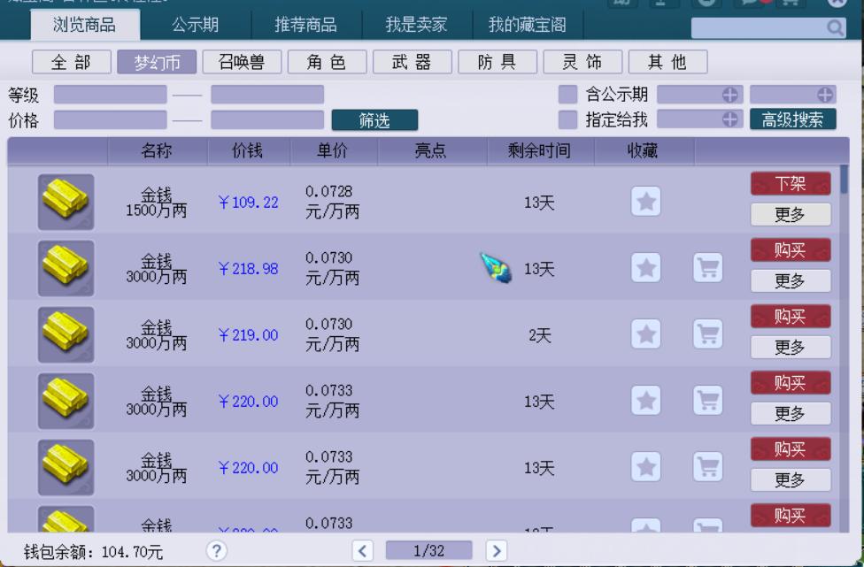Click the minimum 价格 input field
This screenshot has height=567, width=864.
110,119
